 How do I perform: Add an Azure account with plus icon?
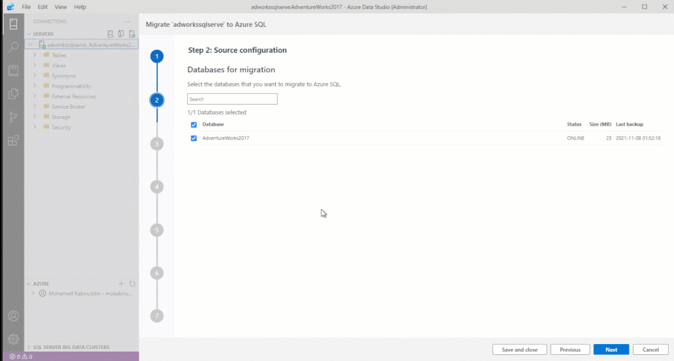coord(121,283)
